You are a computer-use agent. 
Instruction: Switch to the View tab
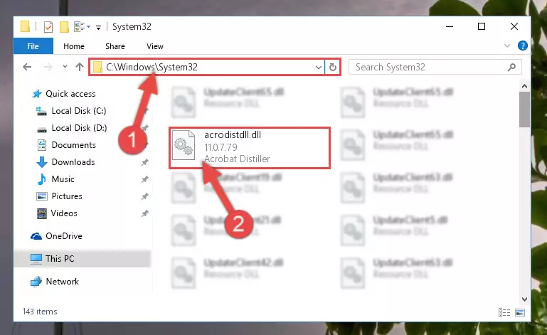(x=155, y=46)
